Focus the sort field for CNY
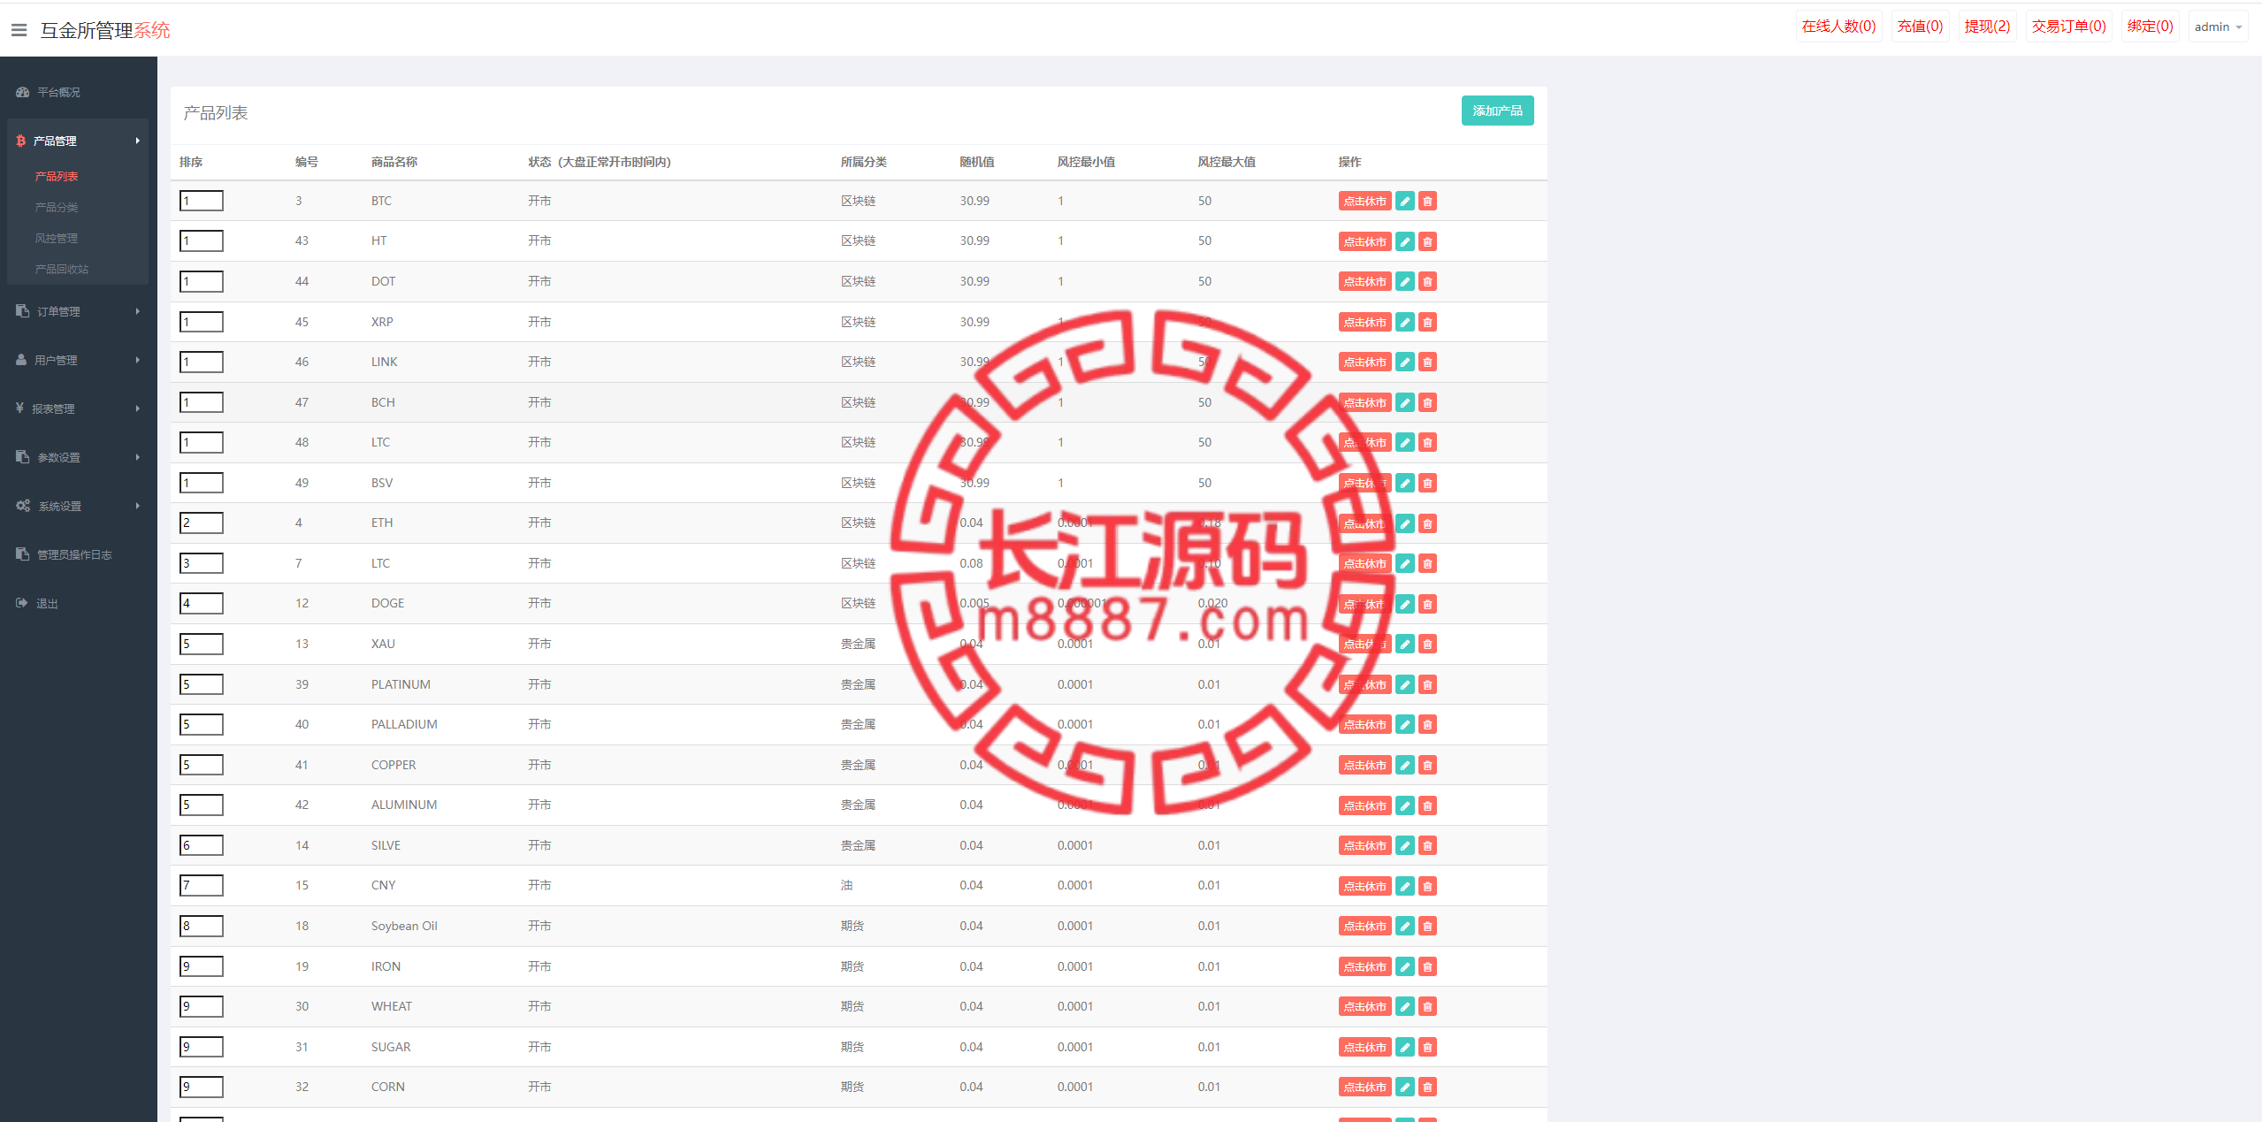 202,885
